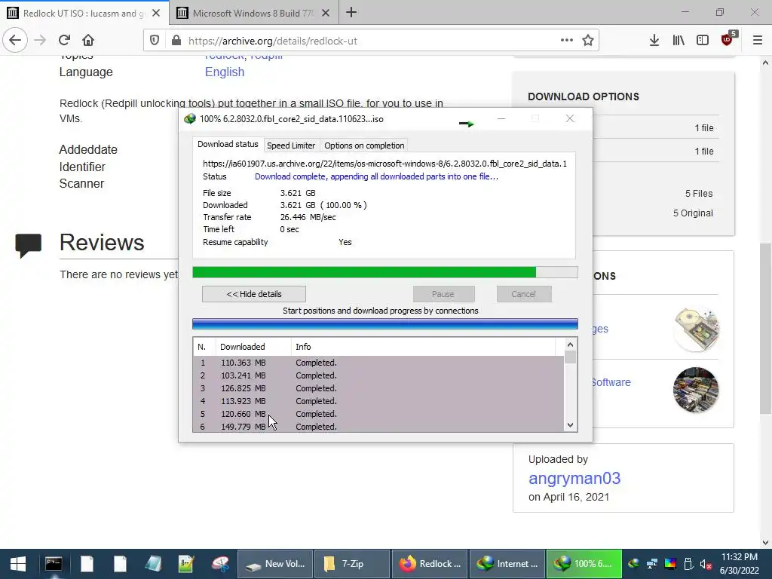Viewport: 772px width, 579px height.
Task: Go back to the previous page in Firefox
Action: pyautogui.click(x=15, y=41)
